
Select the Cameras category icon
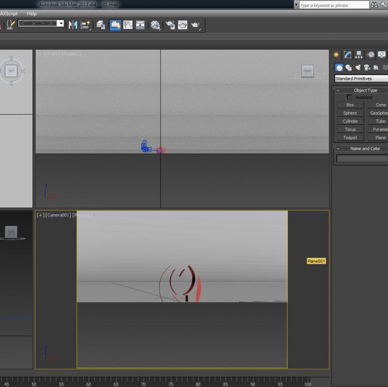pyautogui.click(x=367, y=68)
